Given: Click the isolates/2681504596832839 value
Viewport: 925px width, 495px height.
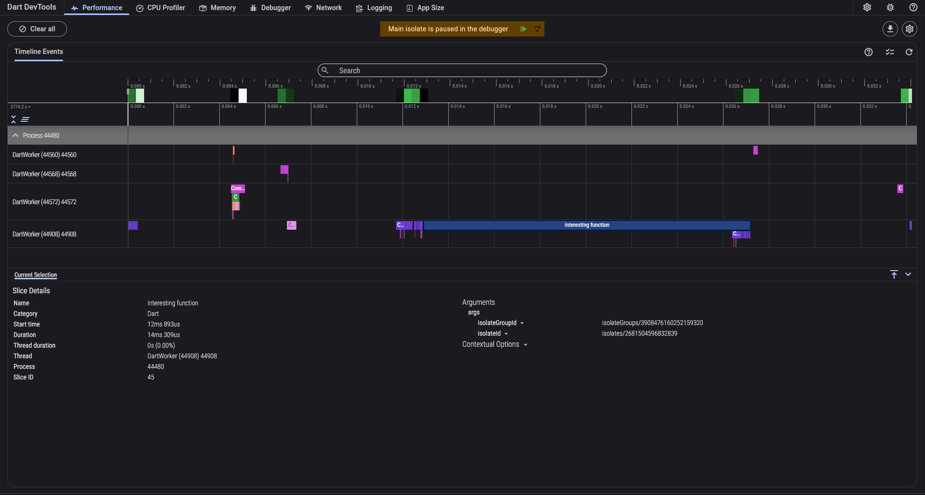Looking at the screenshot, I should [640, 333].
